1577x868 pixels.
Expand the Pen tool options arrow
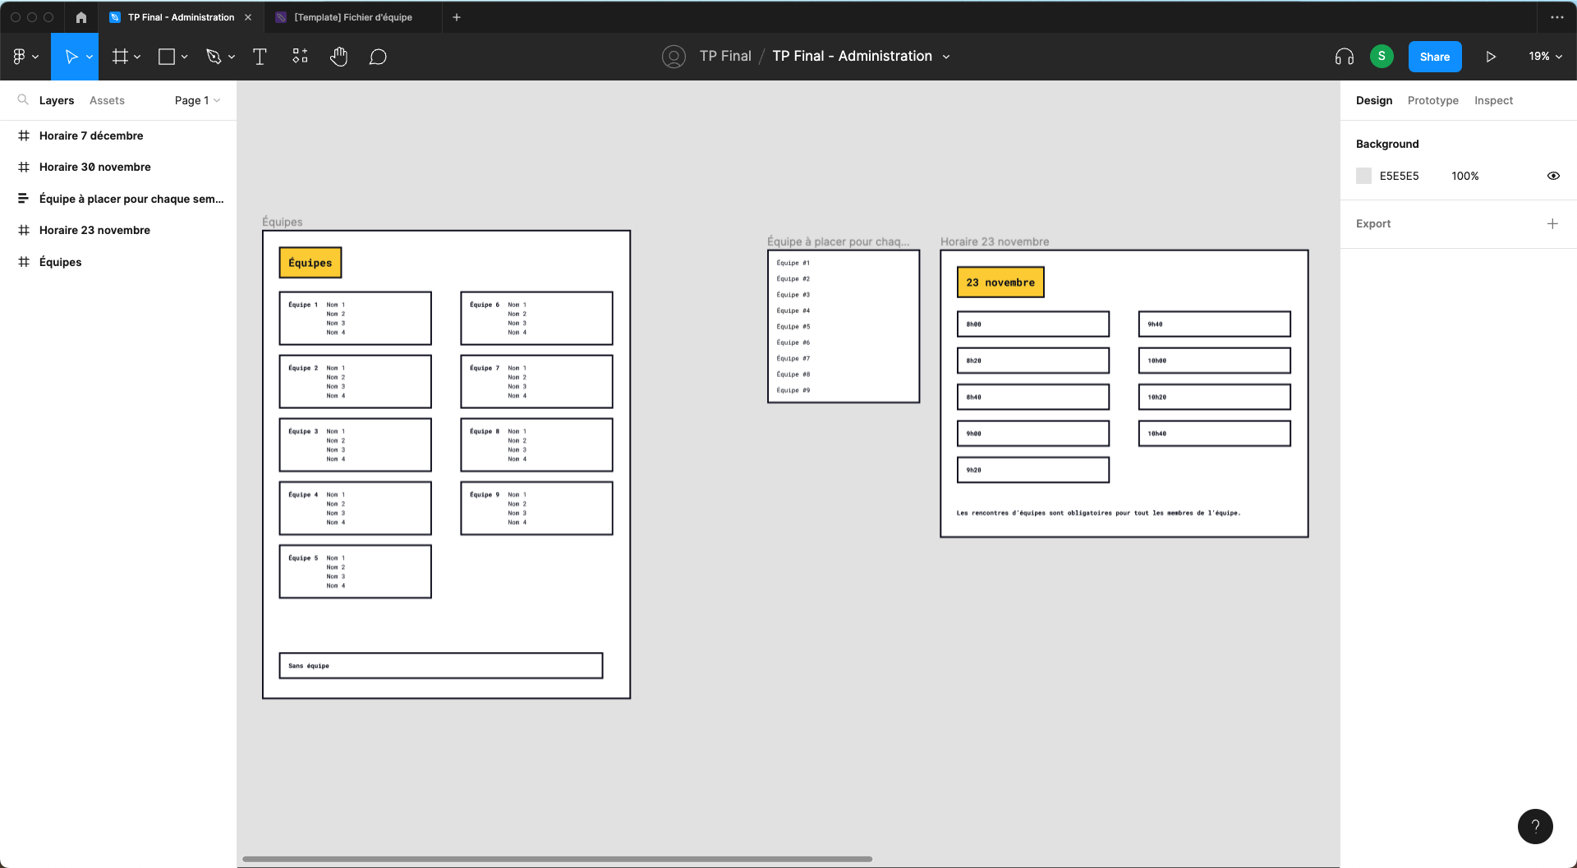click(232, 57)
